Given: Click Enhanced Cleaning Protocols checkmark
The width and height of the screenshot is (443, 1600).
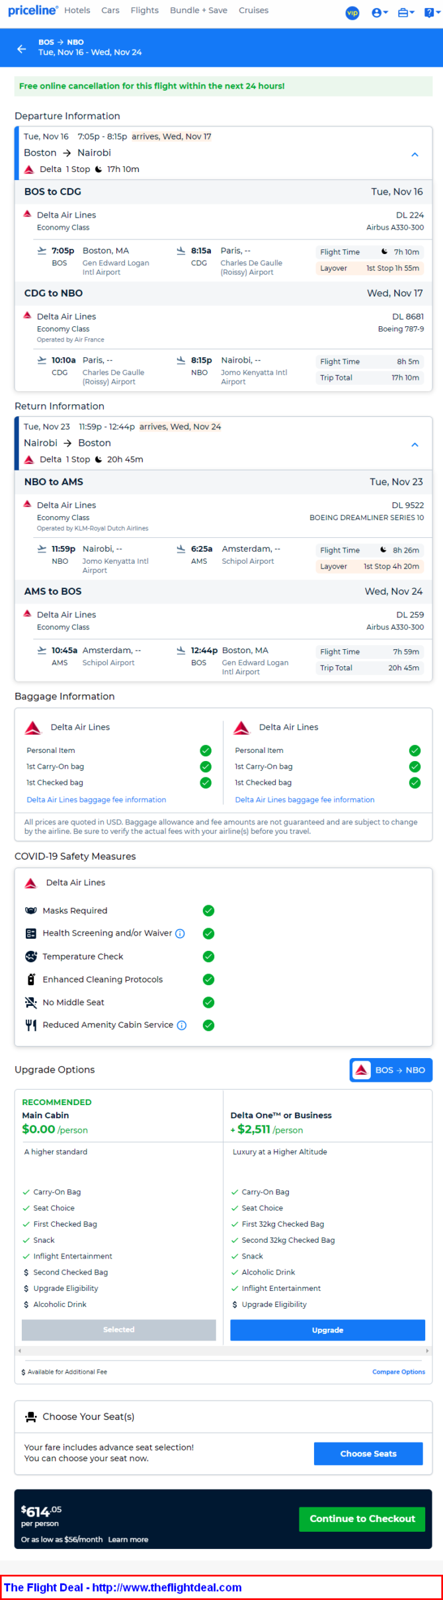Looking at the screenshot, I should (208, 979).
